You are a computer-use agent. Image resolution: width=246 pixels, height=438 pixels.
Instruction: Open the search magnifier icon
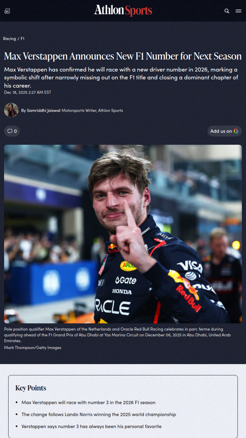(x=227, y=11)
